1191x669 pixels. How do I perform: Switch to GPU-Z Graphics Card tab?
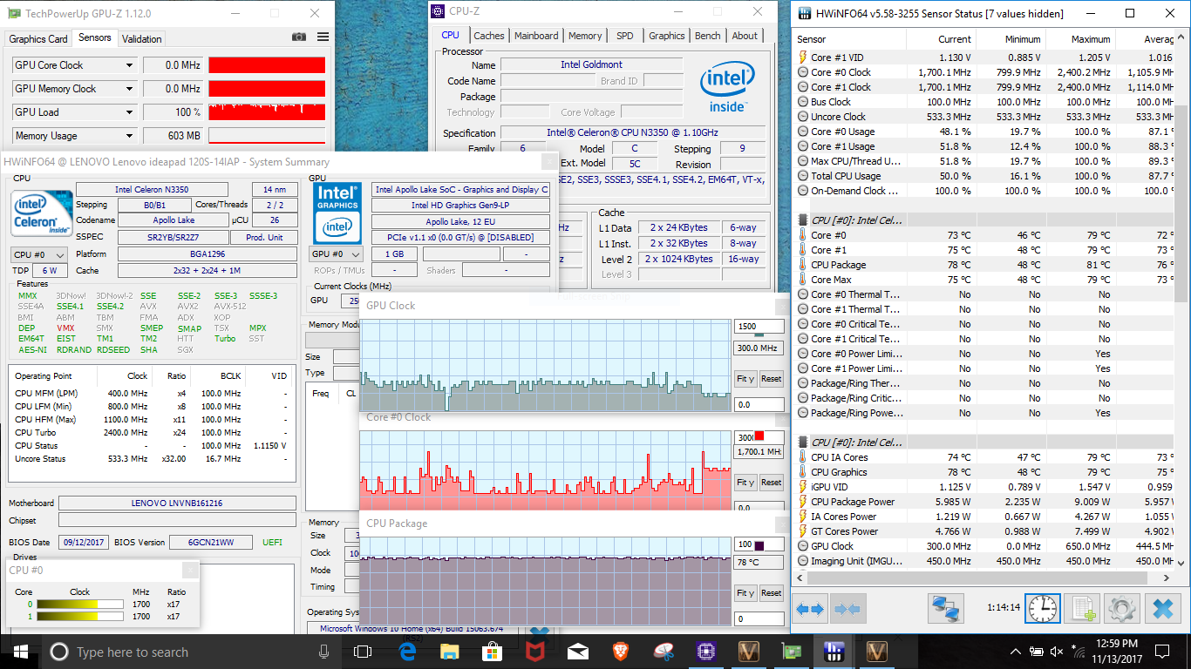click(38, 39)
